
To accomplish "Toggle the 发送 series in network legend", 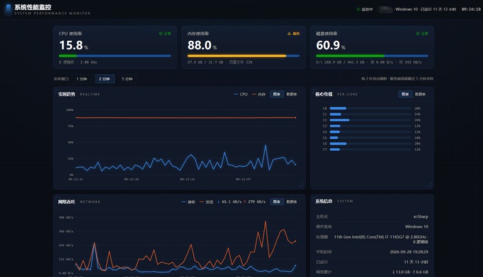I will click(206, 202).
